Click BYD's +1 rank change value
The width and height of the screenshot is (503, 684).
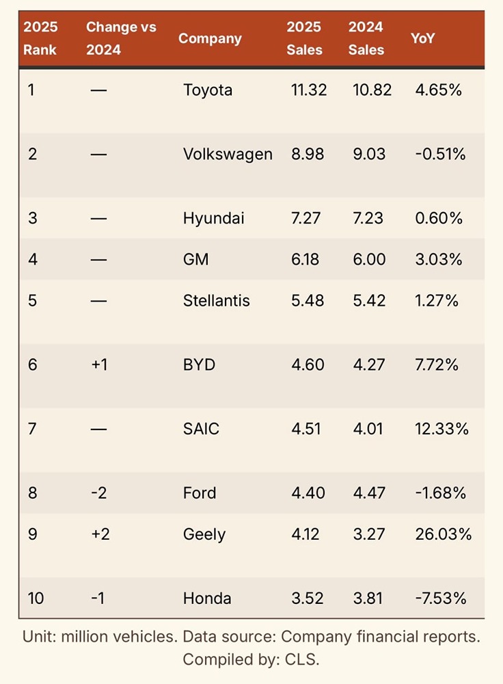coord(99,365)
